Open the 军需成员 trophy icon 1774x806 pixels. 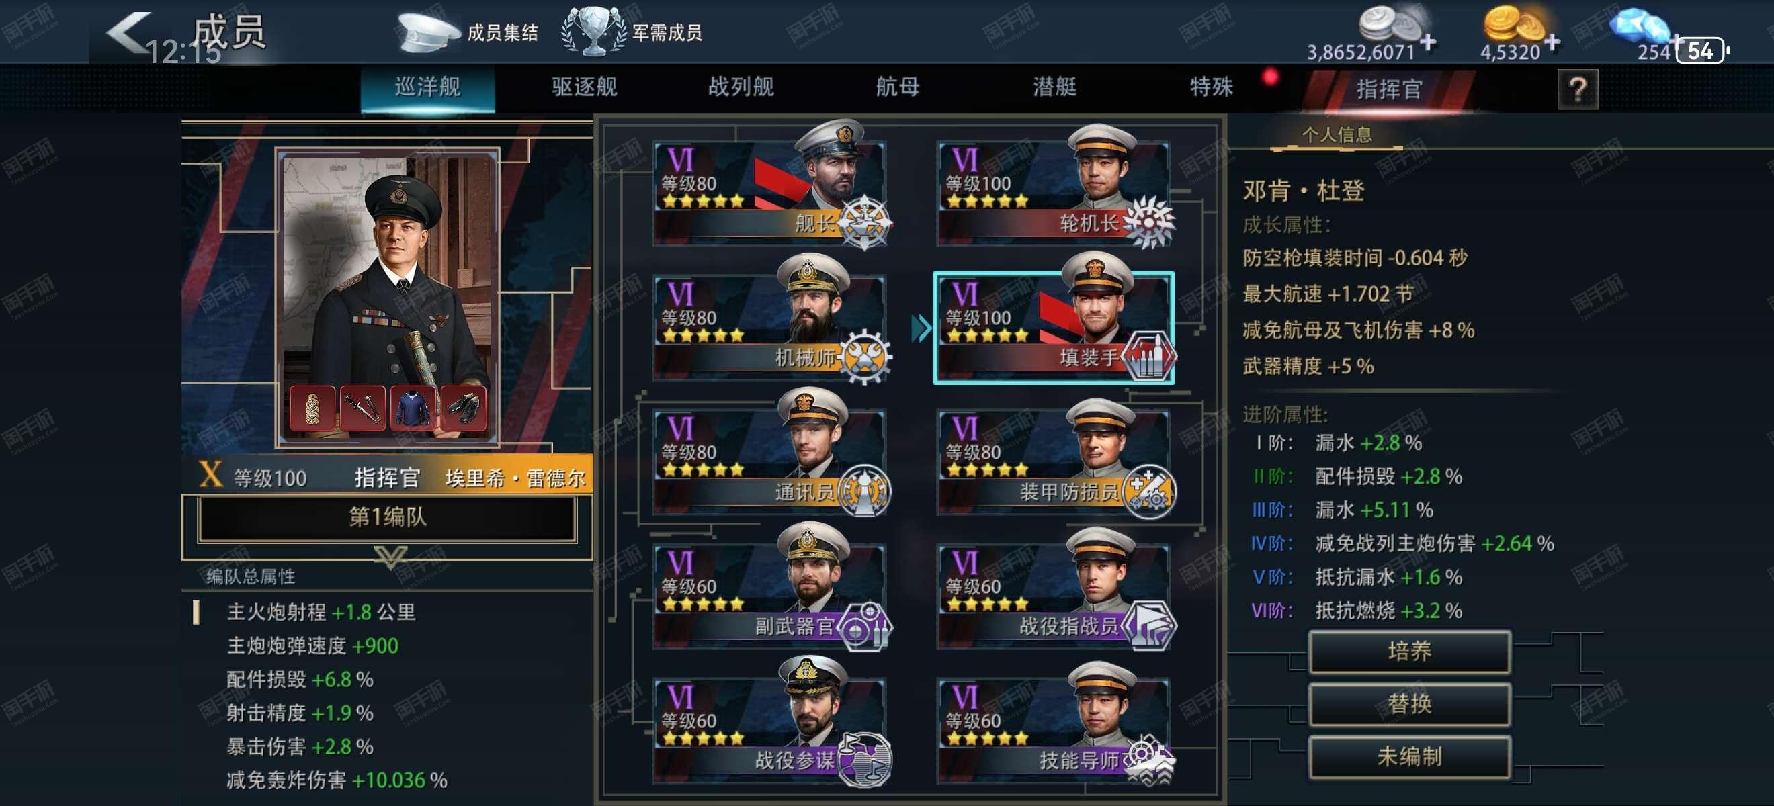[593, 31]
